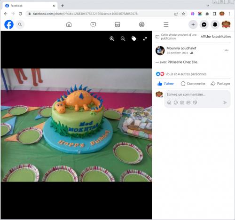This screenshot has height=220, width=235.
Task: Switch commenting identity avatar
Action: [159, 94]
